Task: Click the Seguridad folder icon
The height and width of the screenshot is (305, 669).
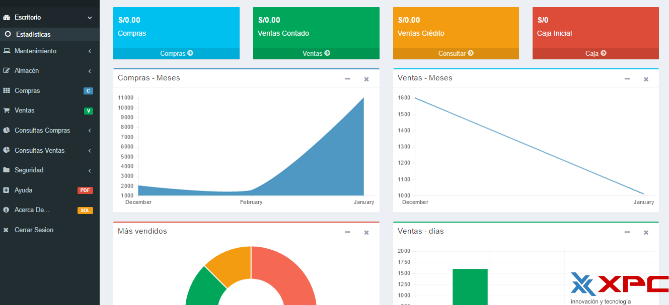Action: (7, 170)
